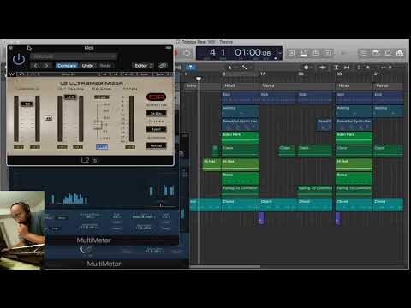Select the Pointer tool menu
The height and width of the screenshot is (308, 411).
coord(230,68)
